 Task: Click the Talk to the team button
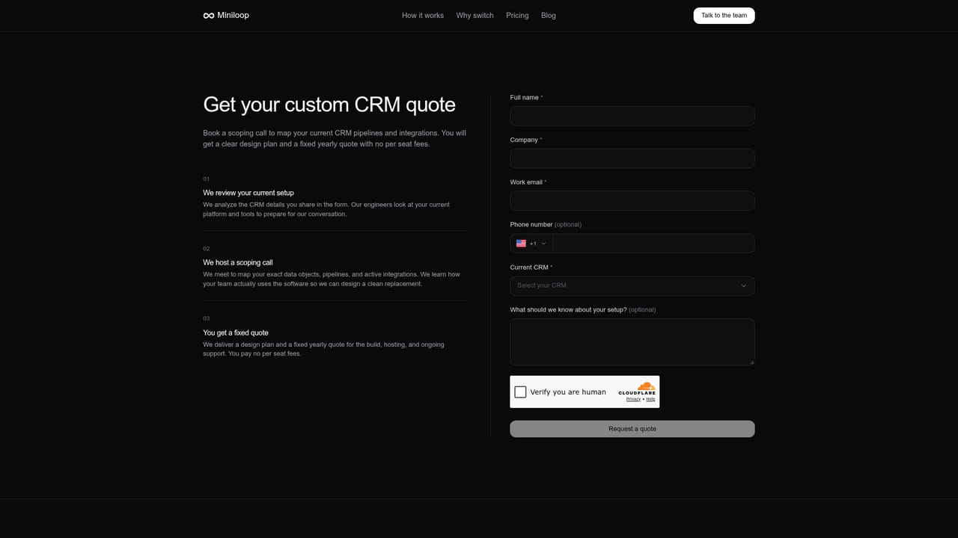724,16
